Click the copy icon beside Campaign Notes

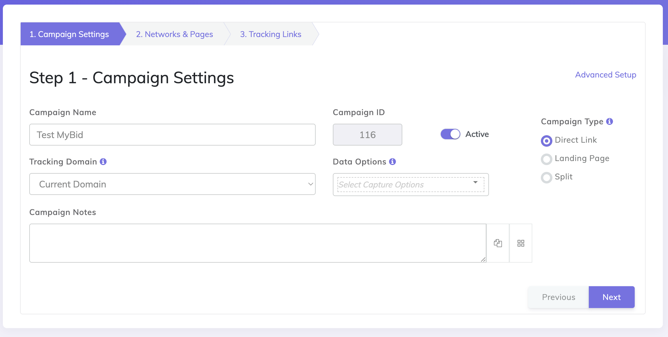pyautogui.click(x=498, y=243)
